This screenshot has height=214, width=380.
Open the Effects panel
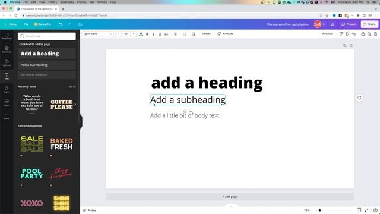click(x=206, y=34)
